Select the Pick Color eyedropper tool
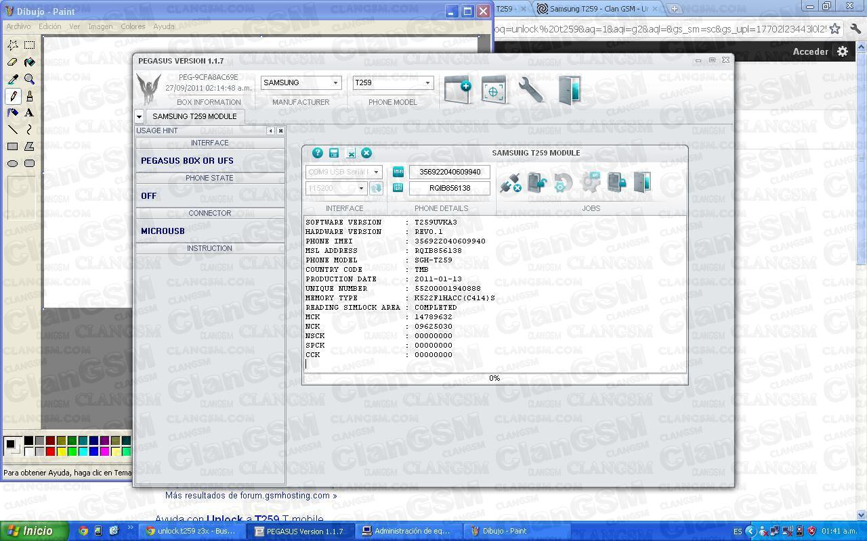This screenshot has width=867, height=541. tap(13, 79)
